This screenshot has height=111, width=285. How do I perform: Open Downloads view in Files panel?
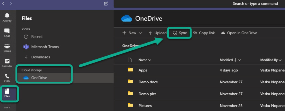coord(40,57)
